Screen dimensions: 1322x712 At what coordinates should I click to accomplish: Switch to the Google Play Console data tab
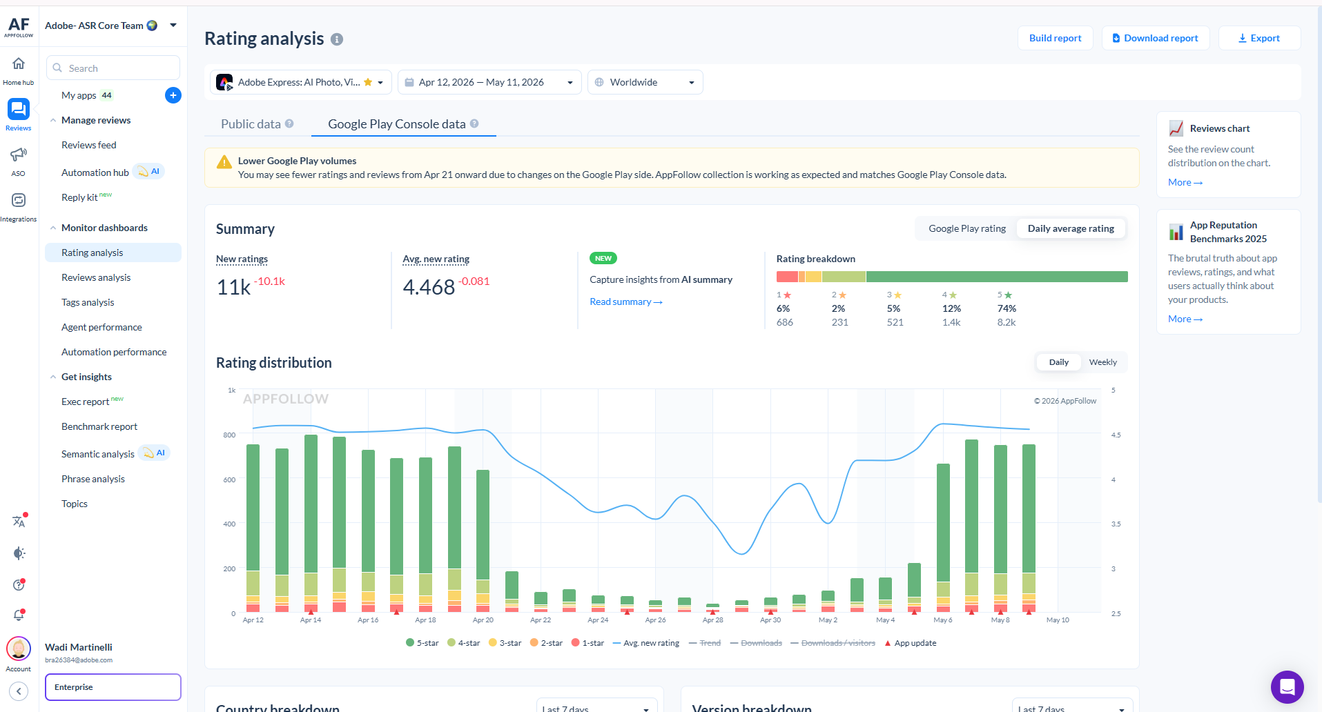click(403, 124)
